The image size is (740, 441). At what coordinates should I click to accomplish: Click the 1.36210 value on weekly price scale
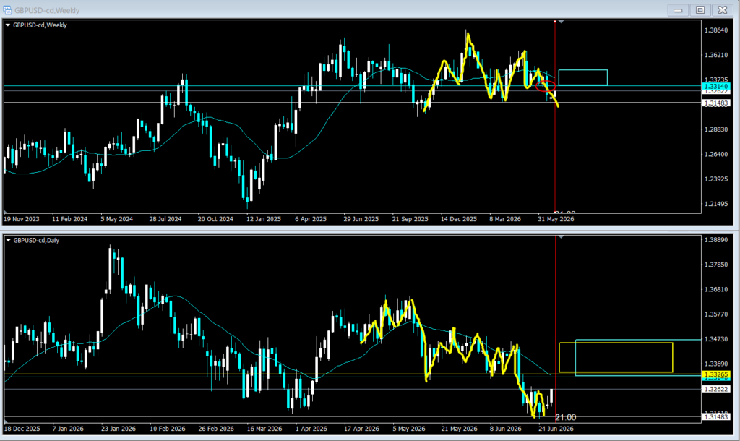[x=715, y=55]
